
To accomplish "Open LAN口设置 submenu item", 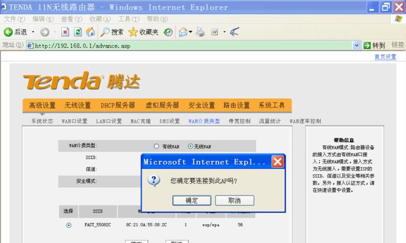I will click(109, 121).
